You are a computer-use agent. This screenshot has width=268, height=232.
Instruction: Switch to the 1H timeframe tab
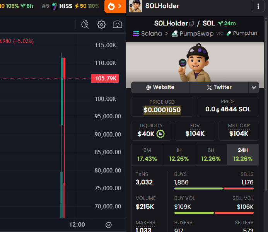click(179, 155)
